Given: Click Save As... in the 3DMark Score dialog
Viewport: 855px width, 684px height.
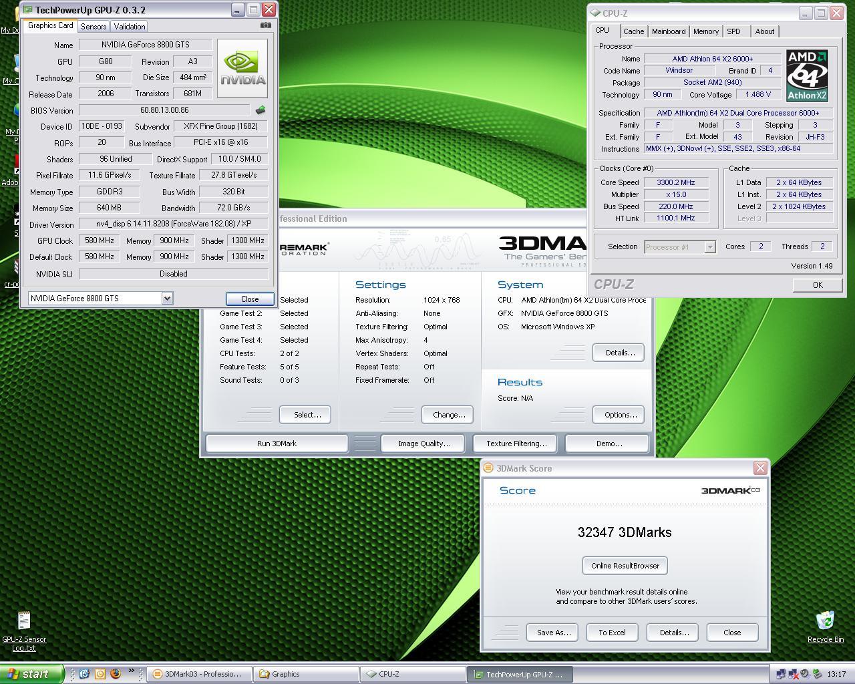Looking at the screenshot, I should [554, 633].
